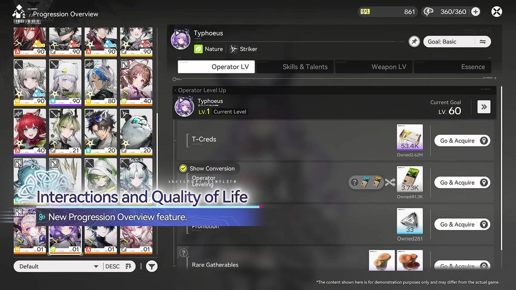The height and width of the screenshot is (290, 516).
Task: Click the Operator Level Up header
Action: coord(202,90)
